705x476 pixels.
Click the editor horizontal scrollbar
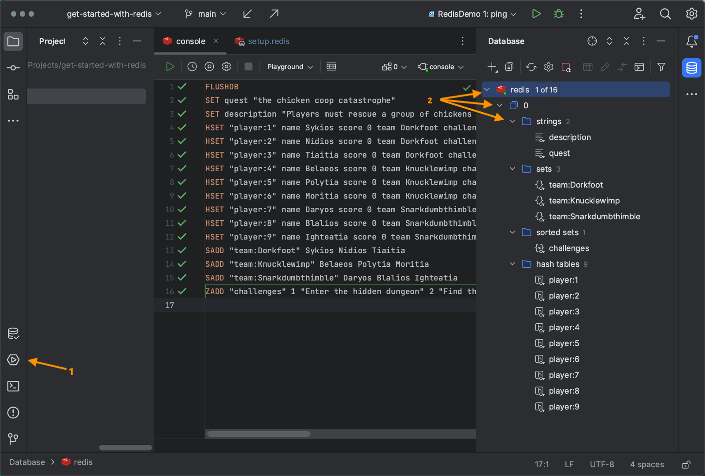click(x=259, y=434)
